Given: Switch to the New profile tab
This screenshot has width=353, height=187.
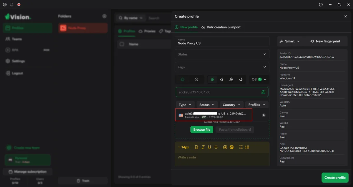Looking at the screenshot, I should coord(186,27).
